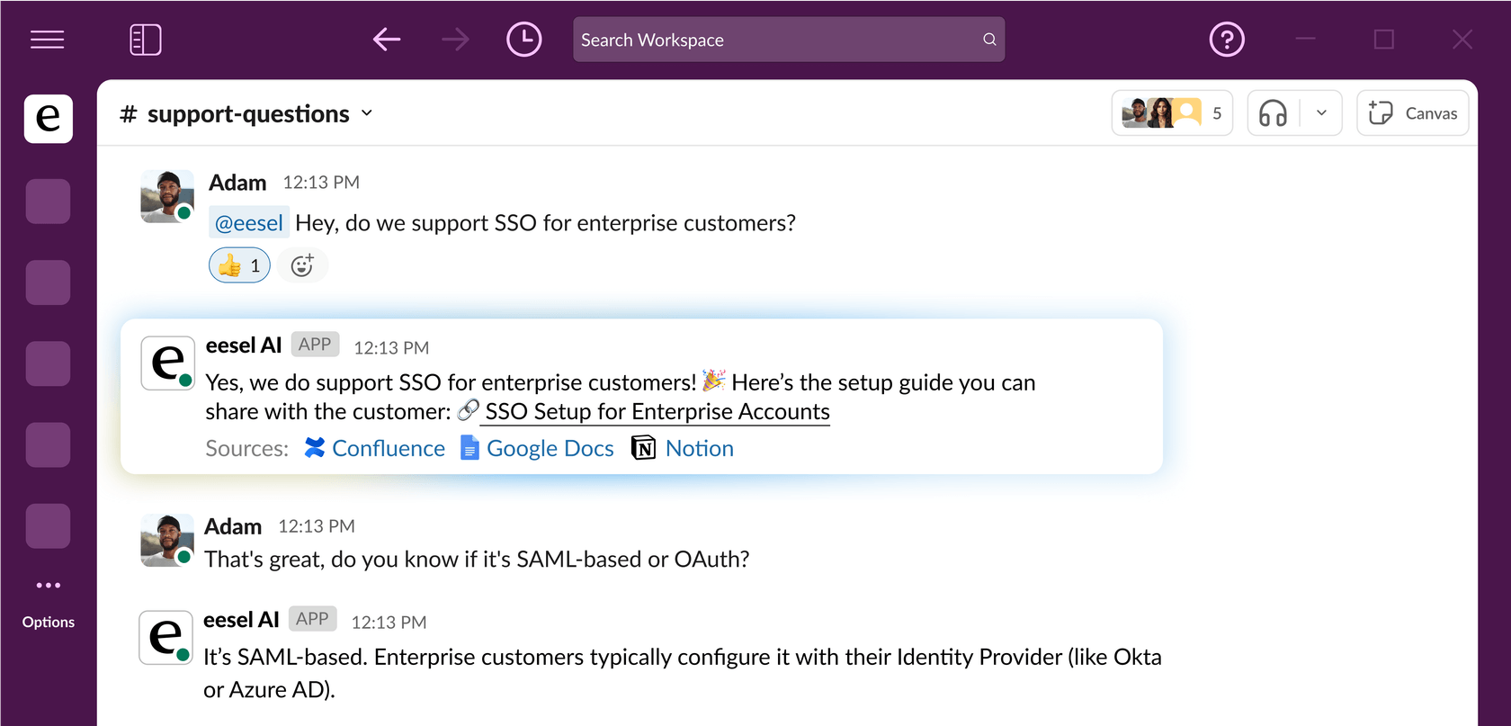Viewport: 1511px width, 726px height.
Task: Toggle the sidebar panel icon
Action: coord(146,40)
